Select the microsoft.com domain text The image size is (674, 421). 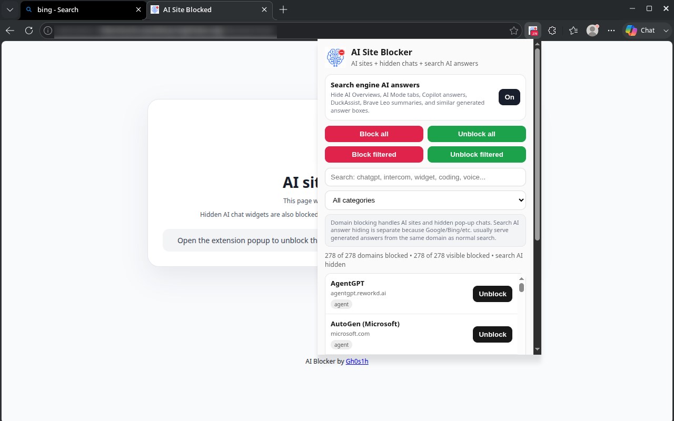(x=350, y=334)
